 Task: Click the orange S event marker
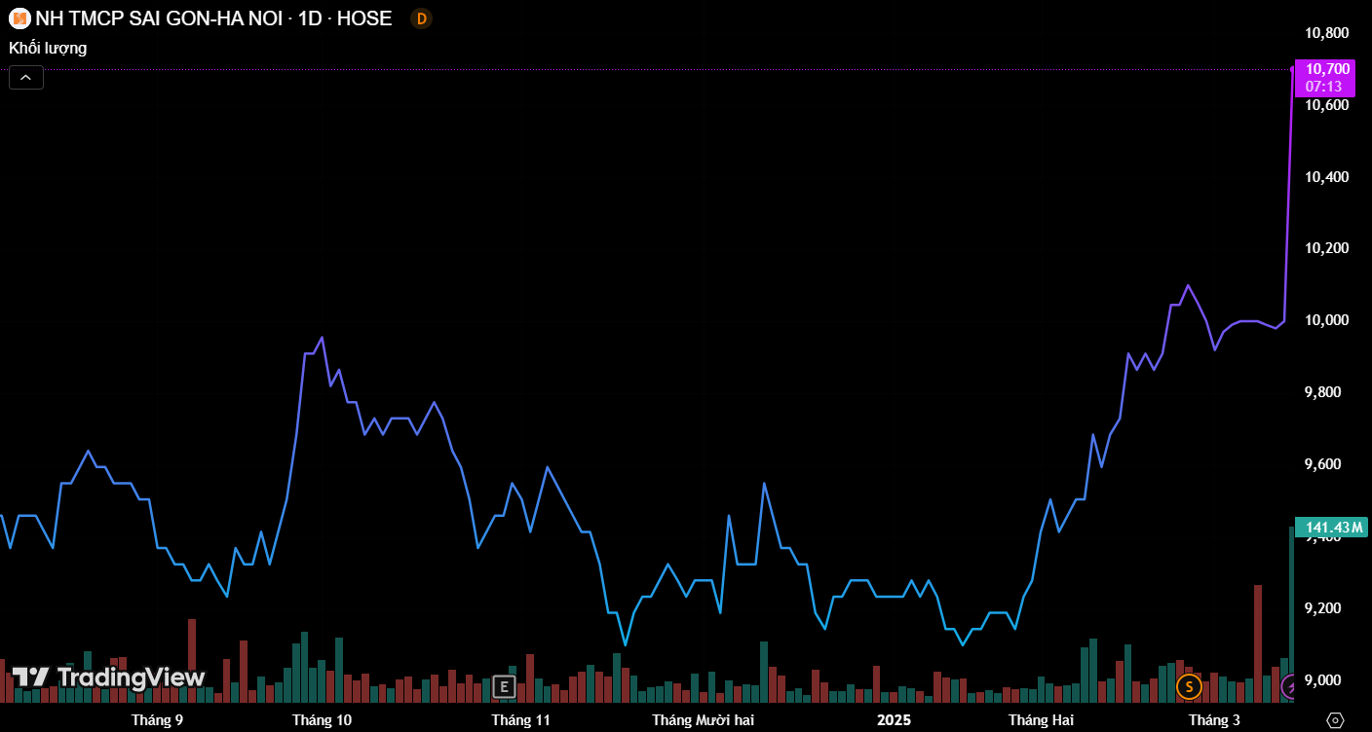pyautogui.click(x=1188, y=686)
